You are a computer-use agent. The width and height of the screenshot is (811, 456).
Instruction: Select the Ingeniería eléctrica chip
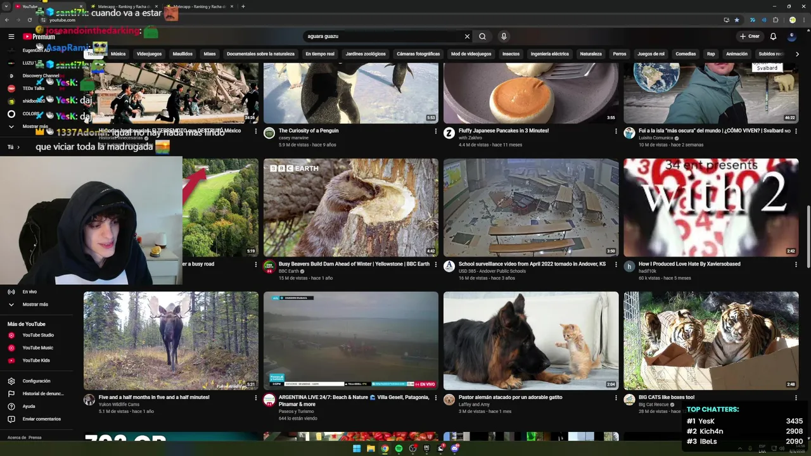pos(549,54)
